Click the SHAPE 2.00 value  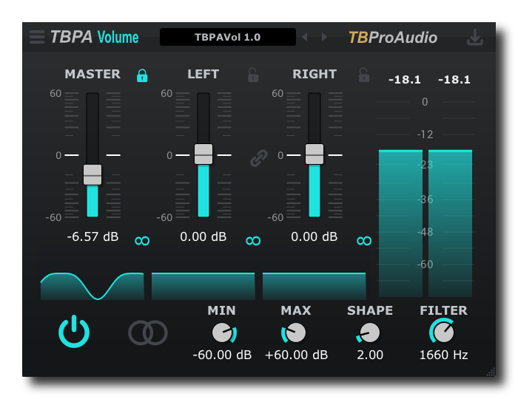point(370,355)
